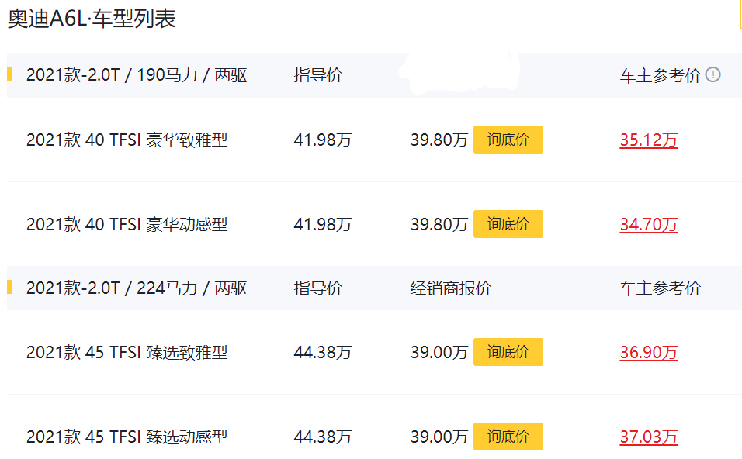Select the 2021款 45 TFSI 臻选动感型 model name
Image resolution: width=742 pixels, height=459 pixels.
point(127,437)
